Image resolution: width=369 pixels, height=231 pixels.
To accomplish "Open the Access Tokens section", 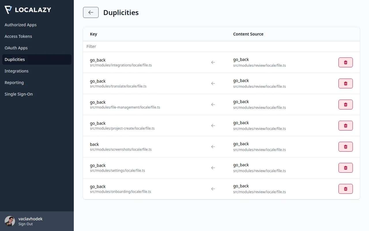I will pos(18,36).
